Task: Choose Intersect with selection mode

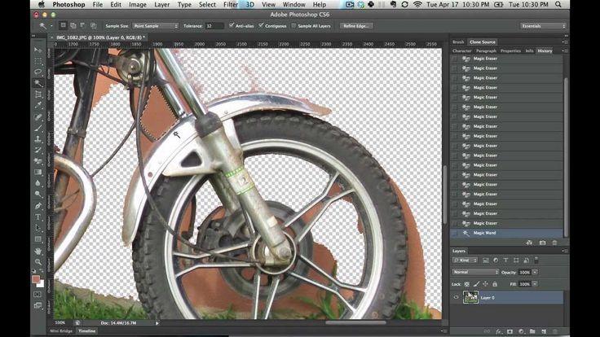Action: click(93, 25)
